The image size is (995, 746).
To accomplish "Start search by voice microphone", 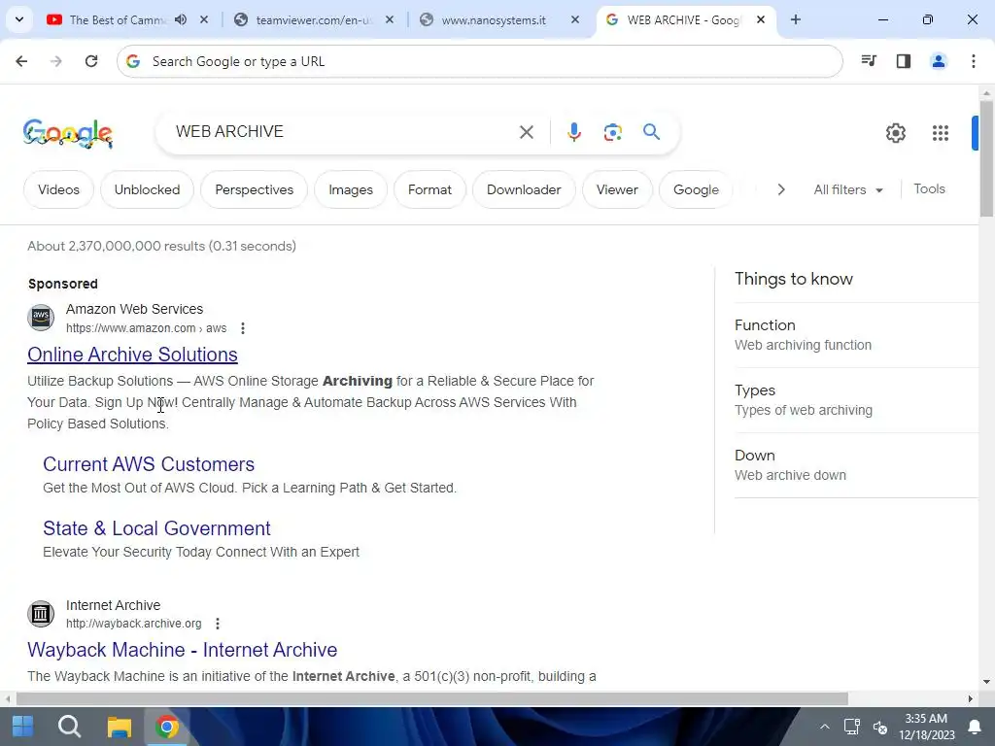I will 574,132.
